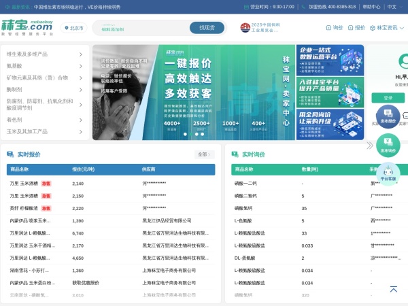Click 获取优惠报价 link
Image resolution: width=408 pixels, height=306 pixels.
tap(86, 283)
